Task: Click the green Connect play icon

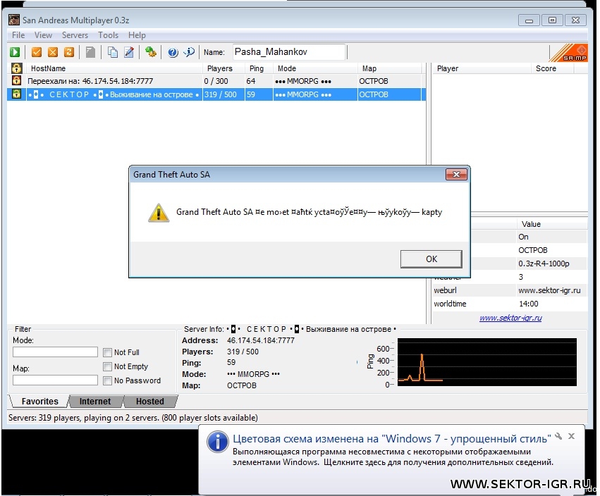Action: (x=15, y=52)
